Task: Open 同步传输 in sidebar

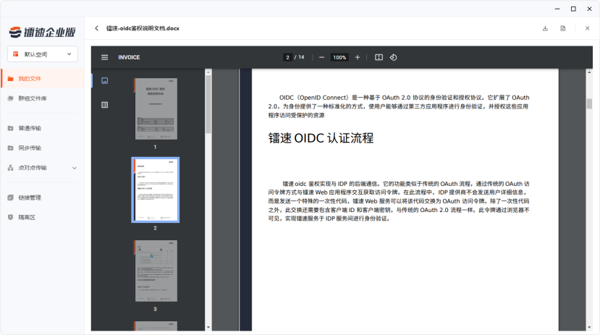Action: click(x=43, y=148)
